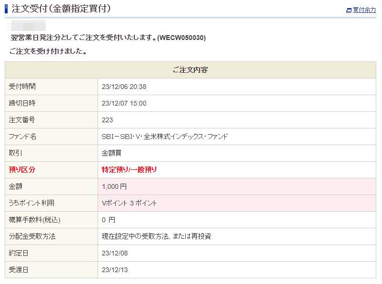Click the ご注文を受け付けました confirmation message
Screen dimensions: 382x284
click(48, 51)
